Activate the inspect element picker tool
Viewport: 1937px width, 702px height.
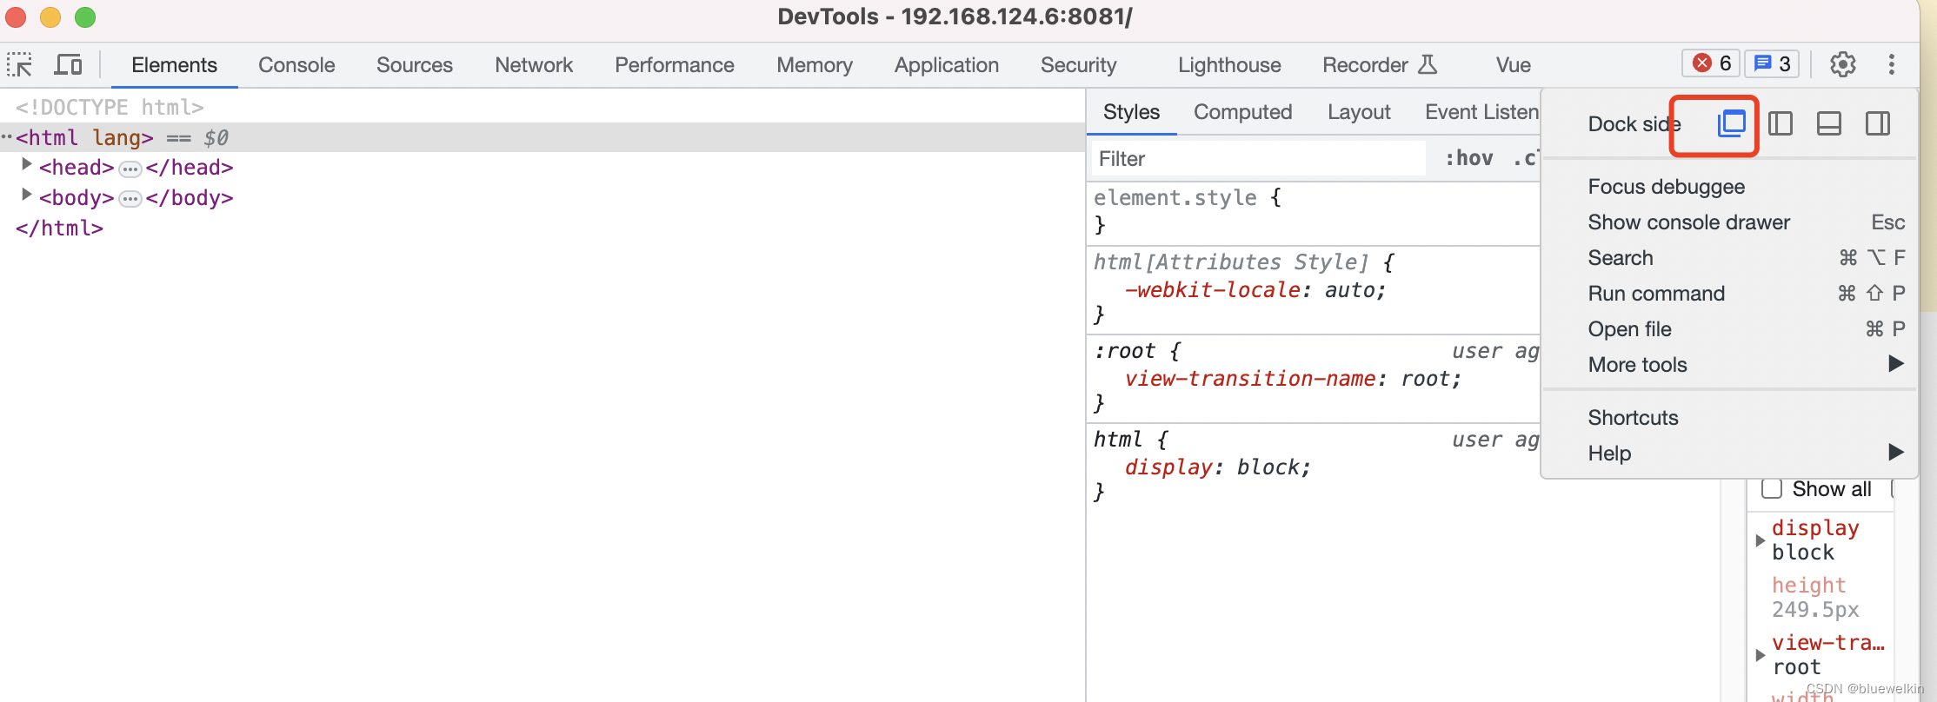click(x=19, y=65)
